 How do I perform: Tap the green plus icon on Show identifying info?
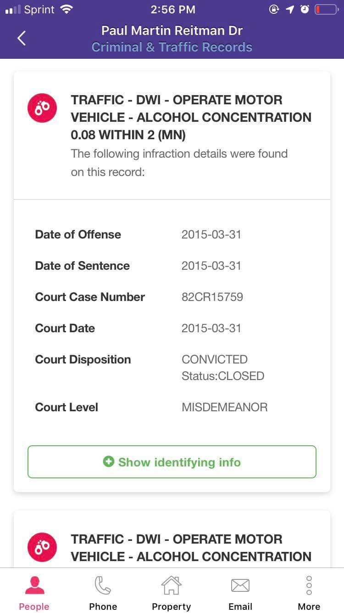click(x=108, y=462)
